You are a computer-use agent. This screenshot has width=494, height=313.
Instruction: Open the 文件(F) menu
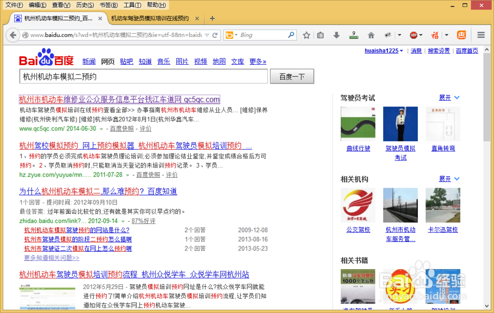[14, 5]
